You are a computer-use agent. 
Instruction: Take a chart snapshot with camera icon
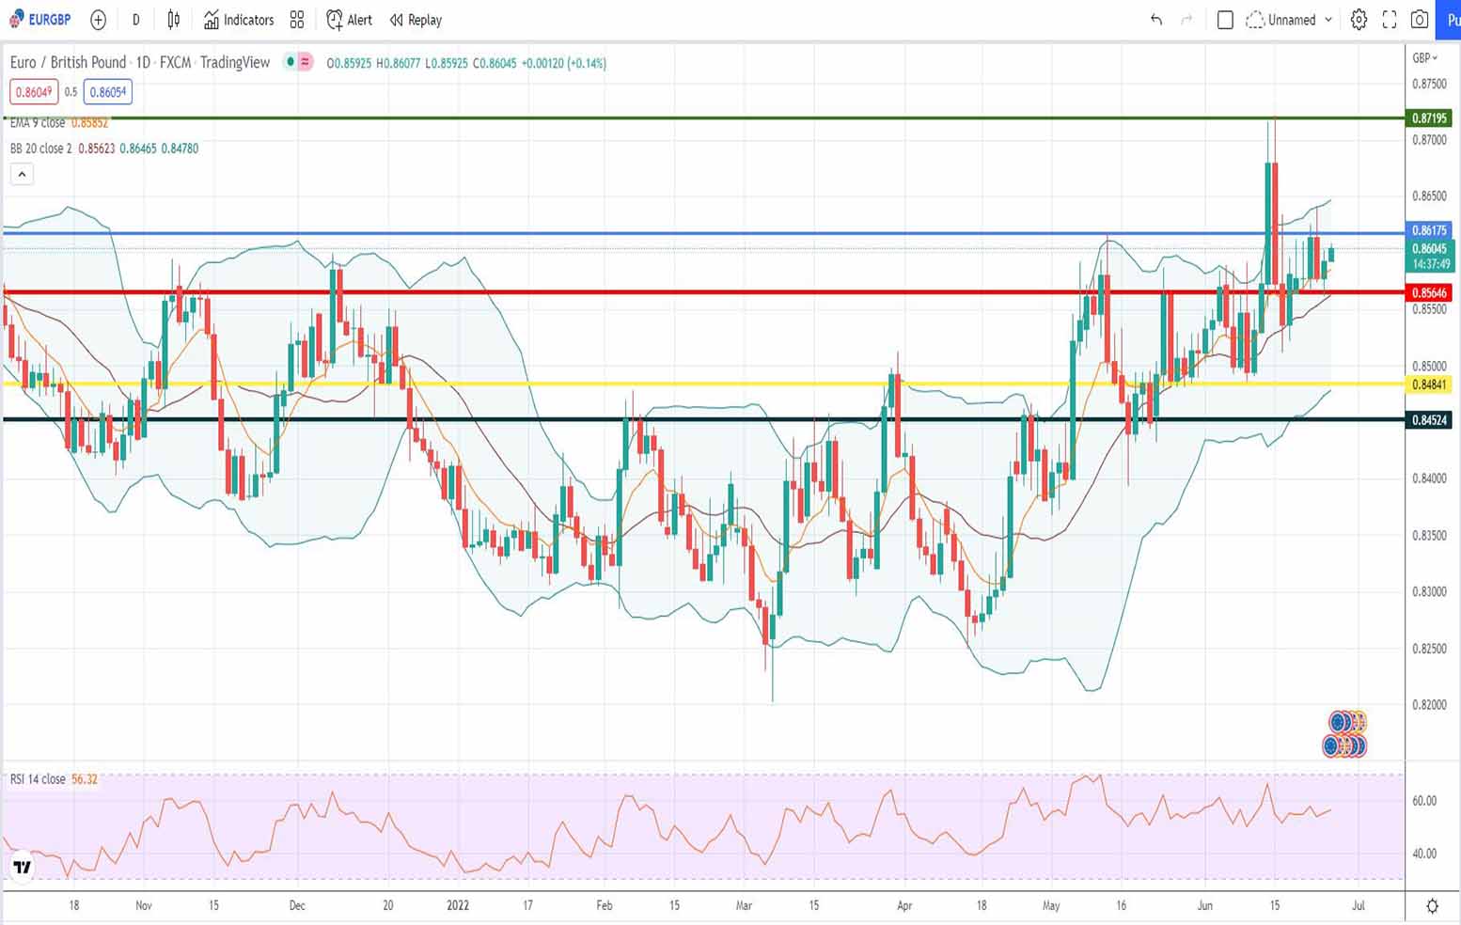[1420, 20]
